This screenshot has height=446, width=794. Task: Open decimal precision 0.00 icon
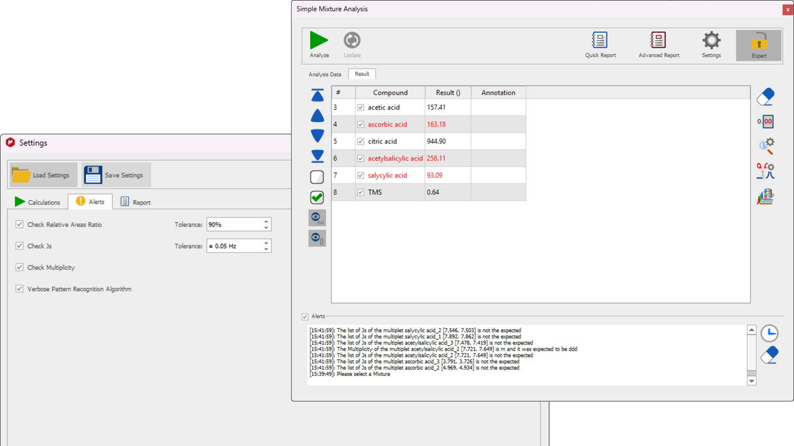click(x=766, y=122)
